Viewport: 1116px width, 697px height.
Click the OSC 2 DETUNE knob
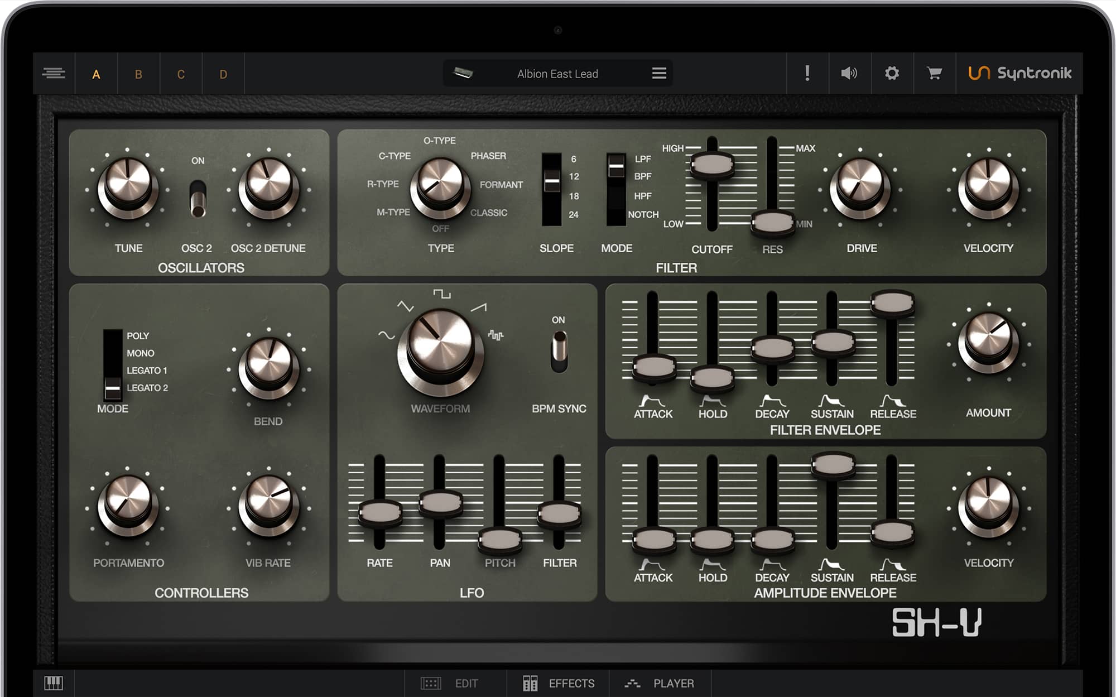(x=268, y=187)
